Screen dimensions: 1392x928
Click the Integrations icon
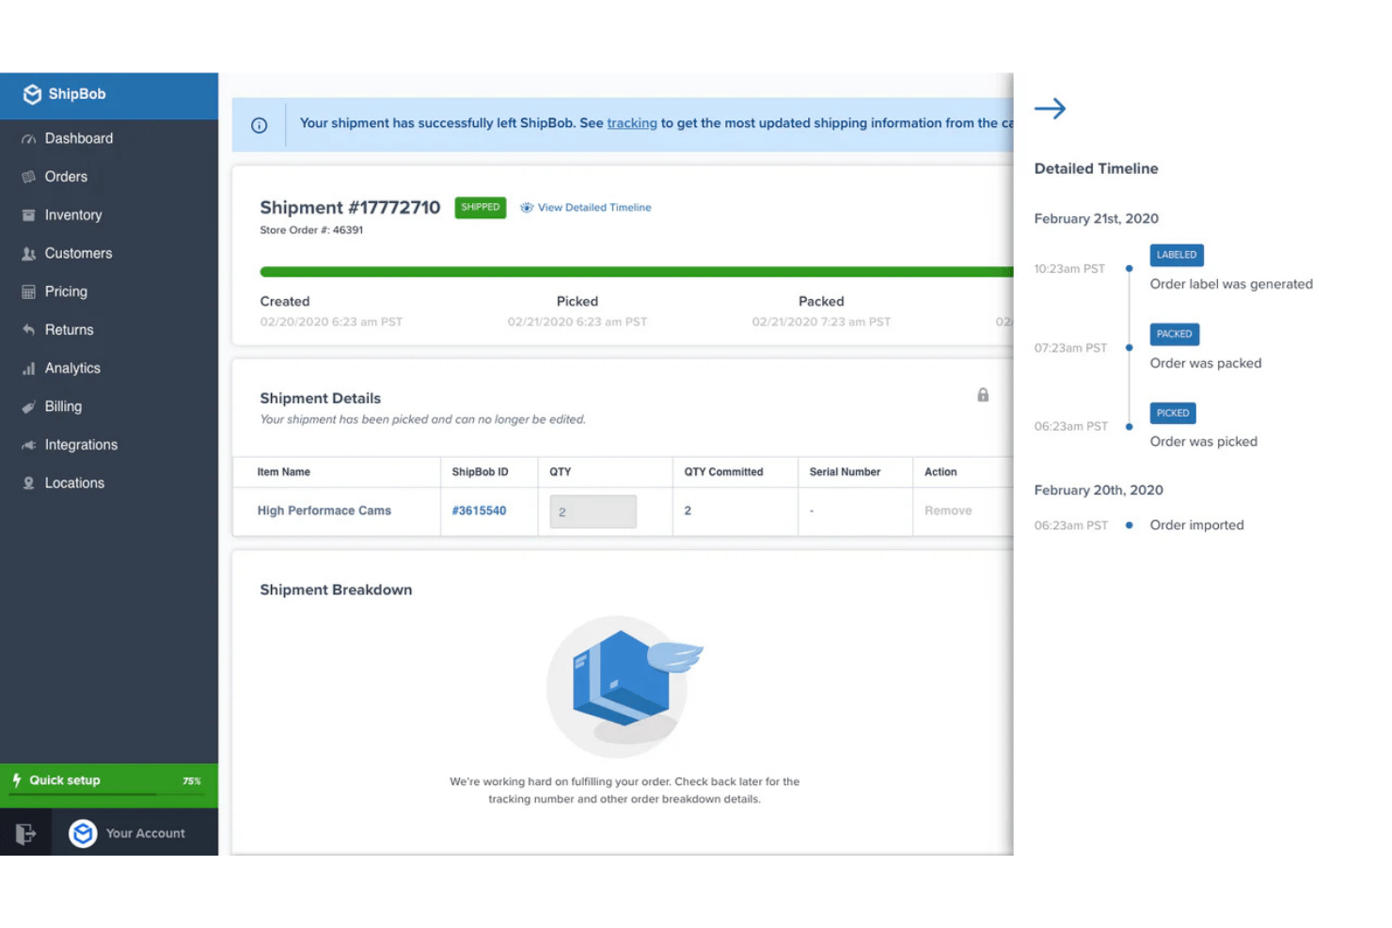pyautogui.click(x=29, y=445)
